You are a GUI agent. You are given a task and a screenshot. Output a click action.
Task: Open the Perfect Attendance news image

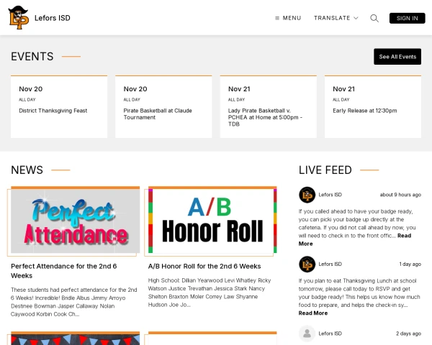[x=75, y=220]
